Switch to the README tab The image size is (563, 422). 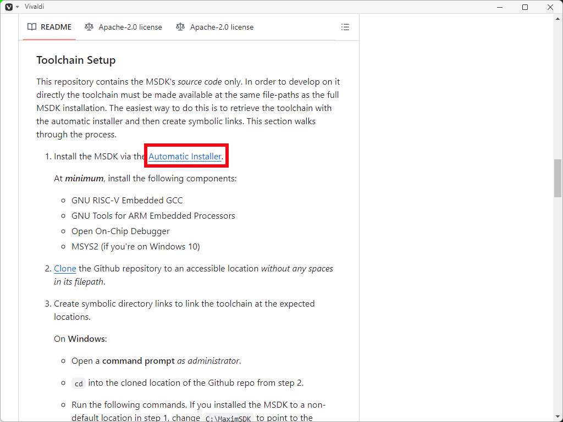[49, 27]
